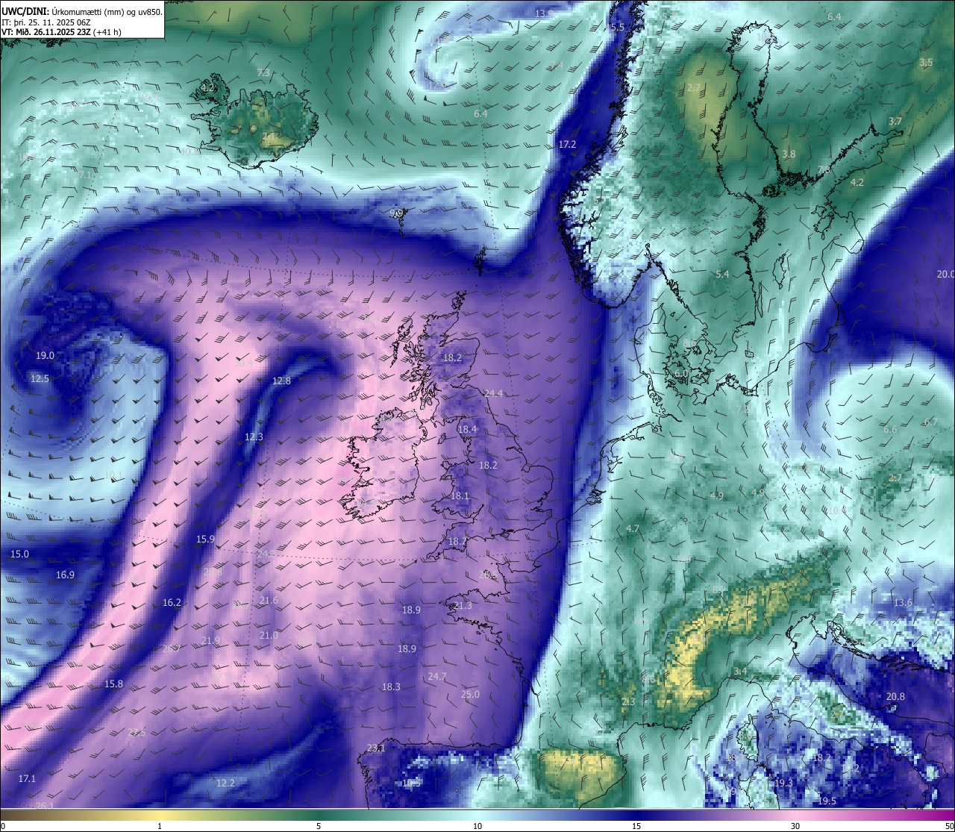Click the color scale tick labeled 10
Screen dimensions: 955x832
coord(477,826)
